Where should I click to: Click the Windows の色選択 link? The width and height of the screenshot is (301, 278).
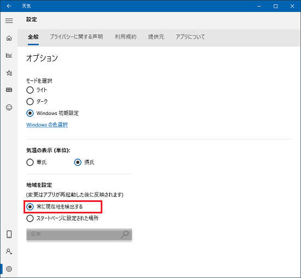tap(47, 125)
